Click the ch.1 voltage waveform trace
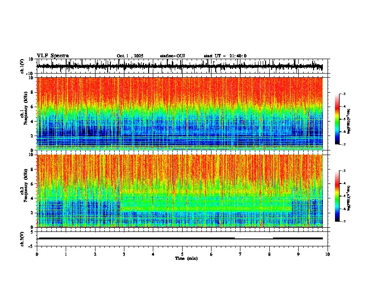 pyautogui.click(x=180, y=66)
